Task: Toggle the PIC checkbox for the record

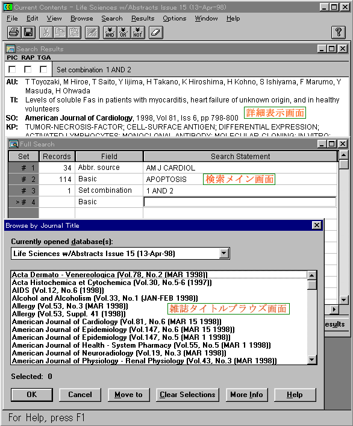Action: 12,69
